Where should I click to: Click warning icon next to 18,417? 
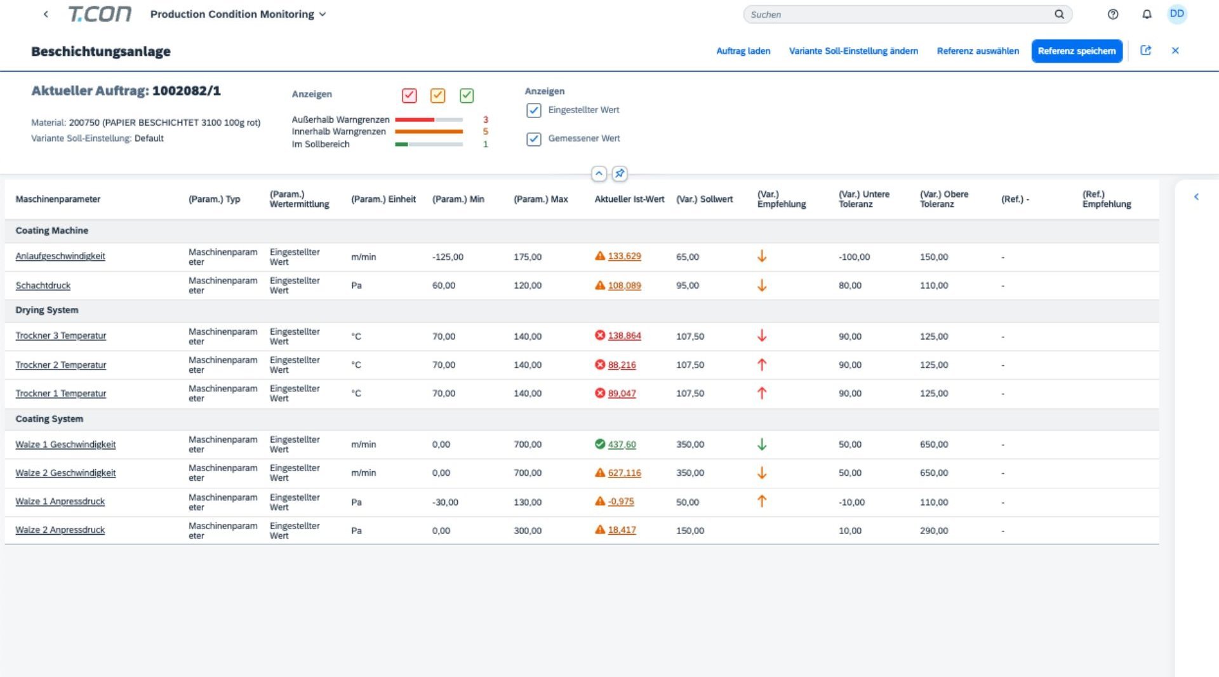click(x=600, y=530)
